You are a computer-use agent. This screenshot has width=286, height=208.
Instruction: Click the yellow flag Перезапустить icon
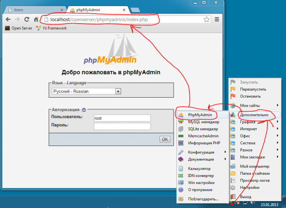(x=233, y=89)
